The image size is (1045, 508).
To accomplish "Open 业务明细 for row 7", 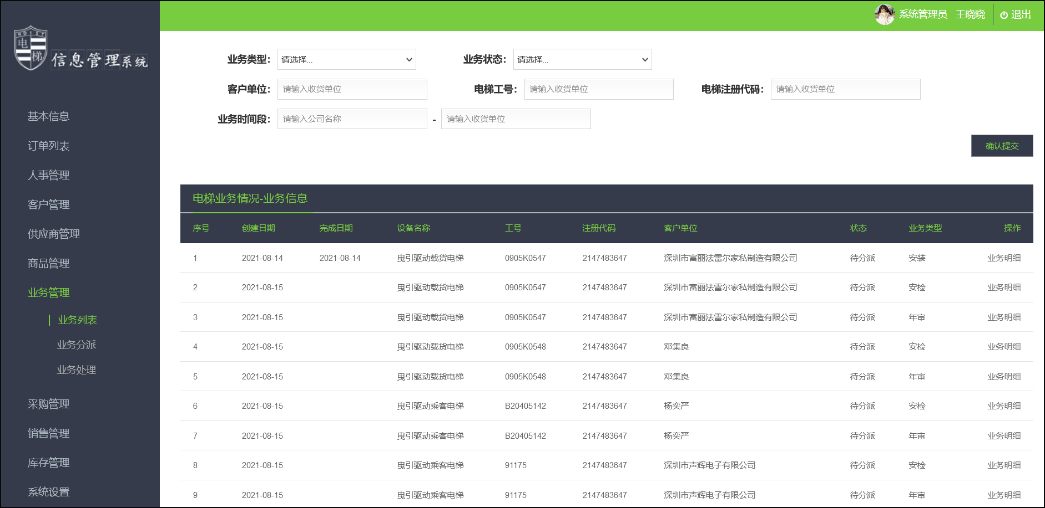I will point(1004,436).
